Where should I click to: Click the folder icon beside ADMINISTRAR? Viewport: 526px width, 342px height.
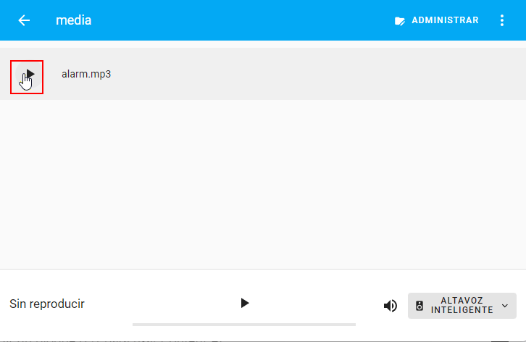pos(400,21)
